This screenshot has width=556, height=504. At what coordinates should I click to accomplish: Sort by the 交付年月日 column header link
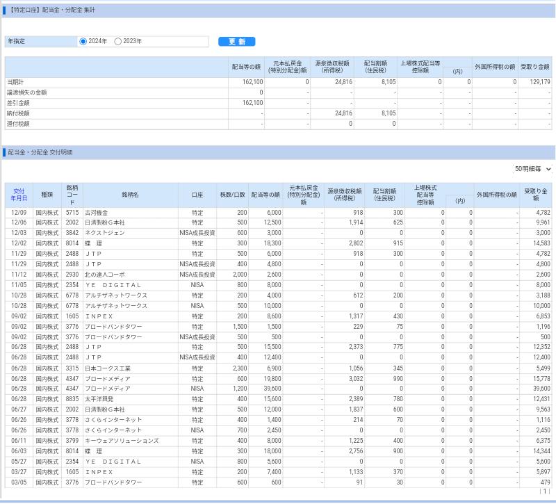(x=19, y=195)
